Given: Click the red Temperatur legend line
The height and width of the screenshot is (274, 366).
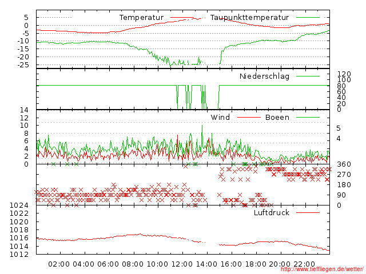Looking at the screenshot, I should click(x=182, y=18).
